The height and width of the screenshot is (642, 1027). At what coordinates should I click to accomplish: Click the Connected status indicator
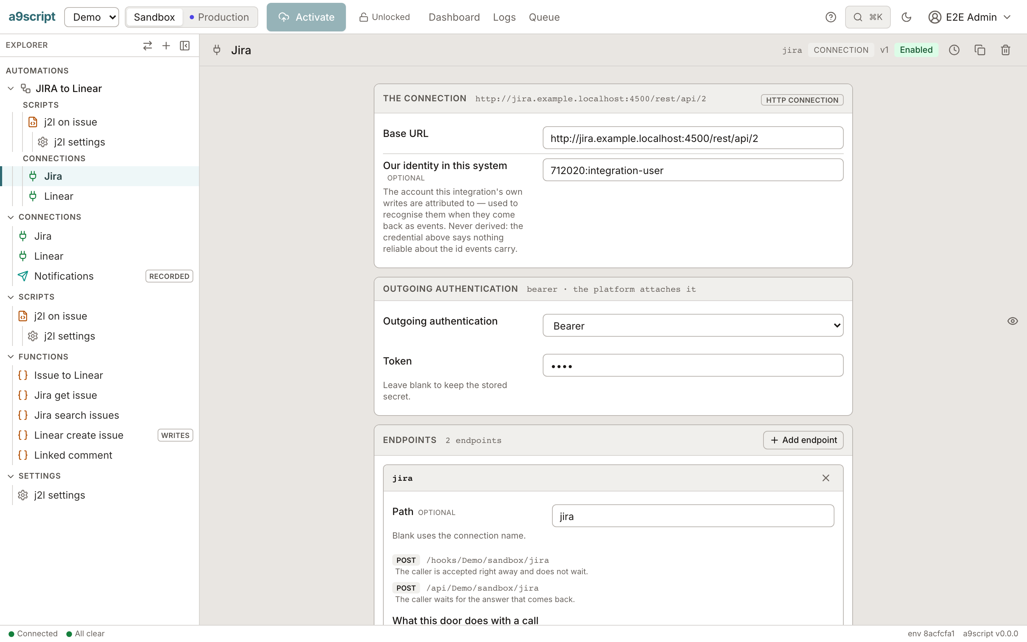pos(33,634)
